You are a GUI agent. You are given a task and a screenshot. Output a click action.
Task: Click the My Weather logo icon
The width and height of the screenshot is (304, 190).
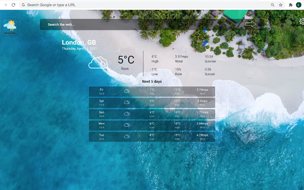[10, 27]
